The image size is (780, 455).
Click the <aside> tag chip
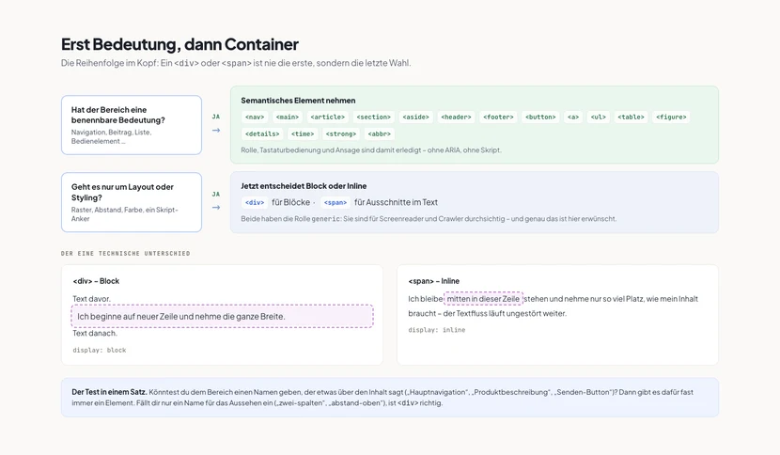[416, 117]
